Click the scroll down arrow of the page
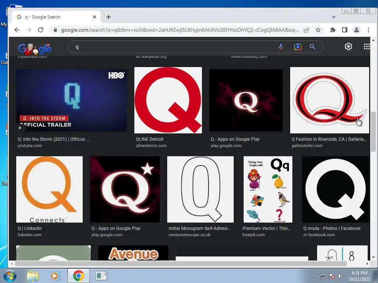378x283 pixels. coord(373,257)
